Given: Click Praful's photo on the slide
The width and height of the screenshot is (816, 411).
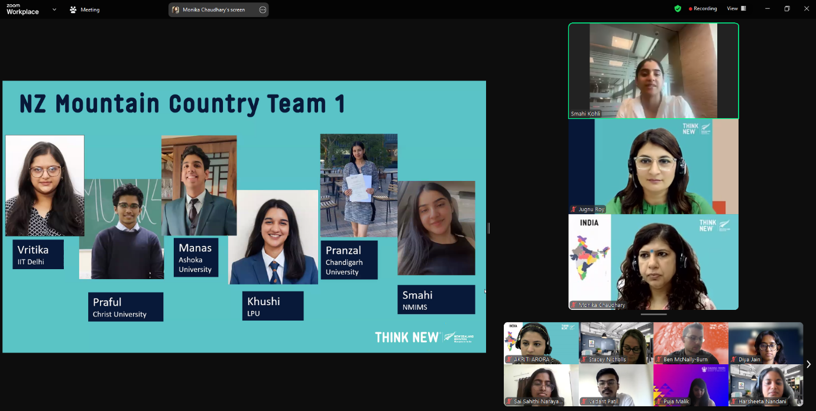Looking at the screenshot, I should pos(121,229).
